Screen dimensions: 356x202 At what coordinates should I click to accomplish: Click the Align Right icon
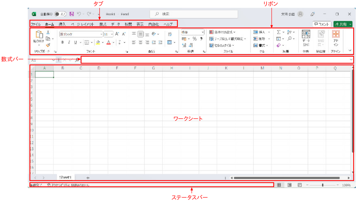(147, 42)
